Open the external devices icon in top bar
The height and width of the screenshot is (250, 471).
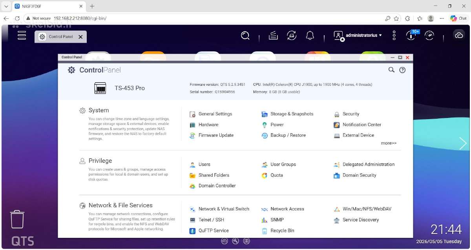(x=292, y=36)
